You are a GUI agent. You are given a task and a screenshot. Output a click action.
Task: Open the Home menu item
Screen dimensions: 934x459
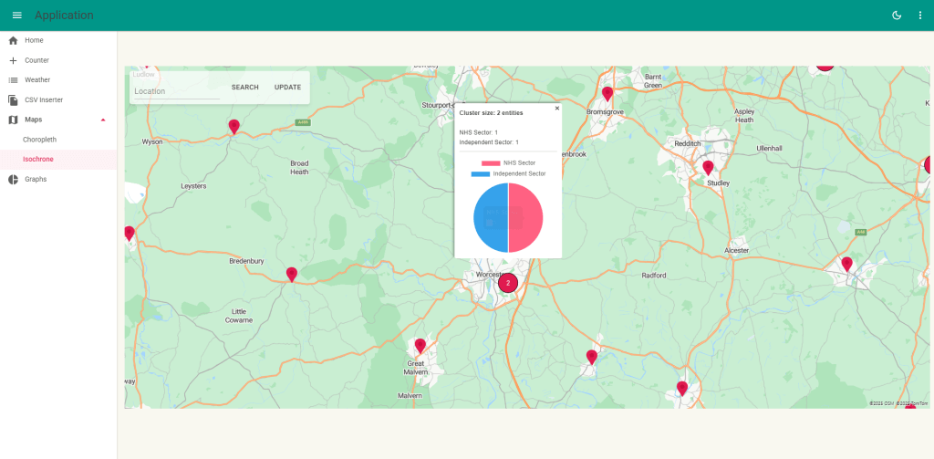click(x=58, y=40)
